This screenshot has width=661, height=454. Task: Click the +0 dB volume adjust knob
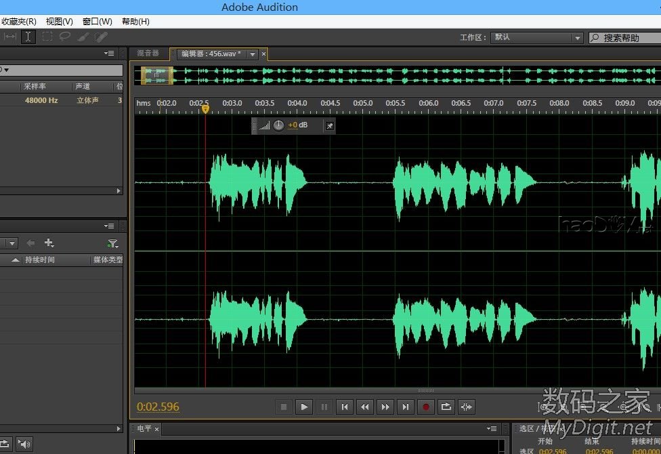[x=278, y=125]
